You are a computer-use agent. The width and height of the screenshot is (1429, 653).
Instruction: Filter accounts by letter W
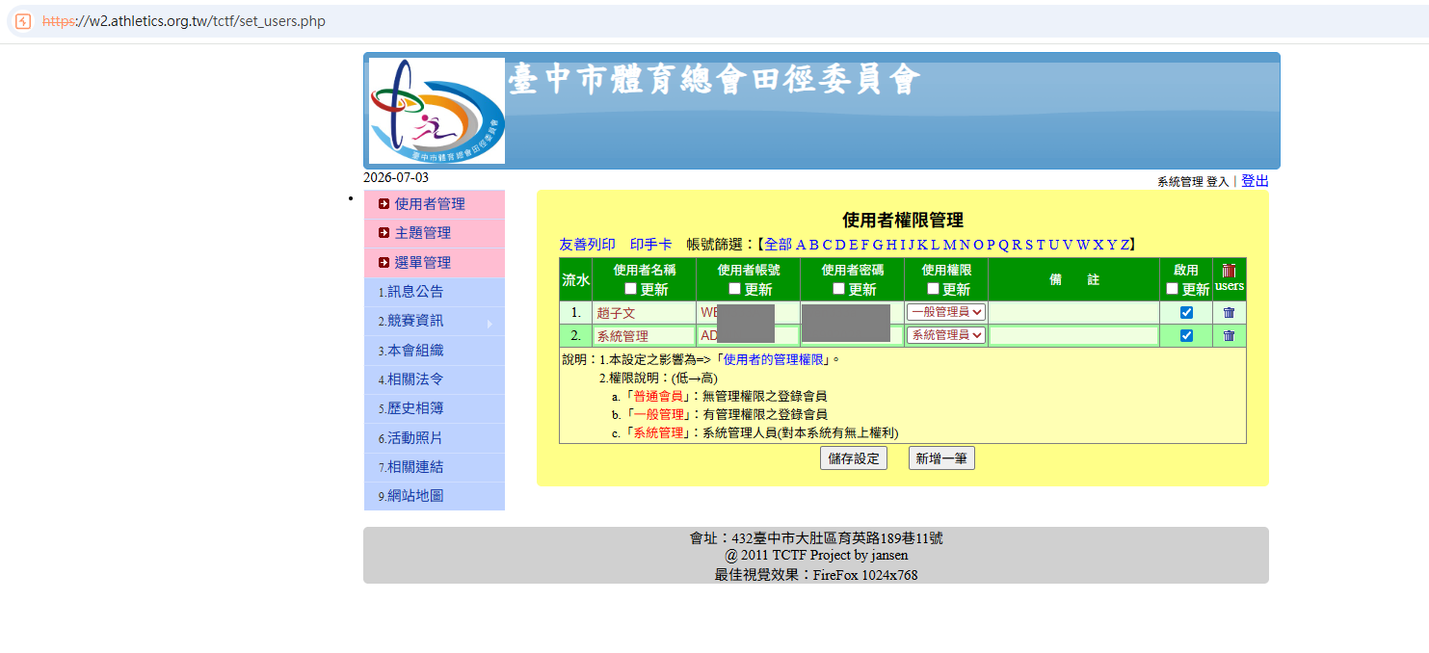pyautogui.click(x=1083, y=245)
